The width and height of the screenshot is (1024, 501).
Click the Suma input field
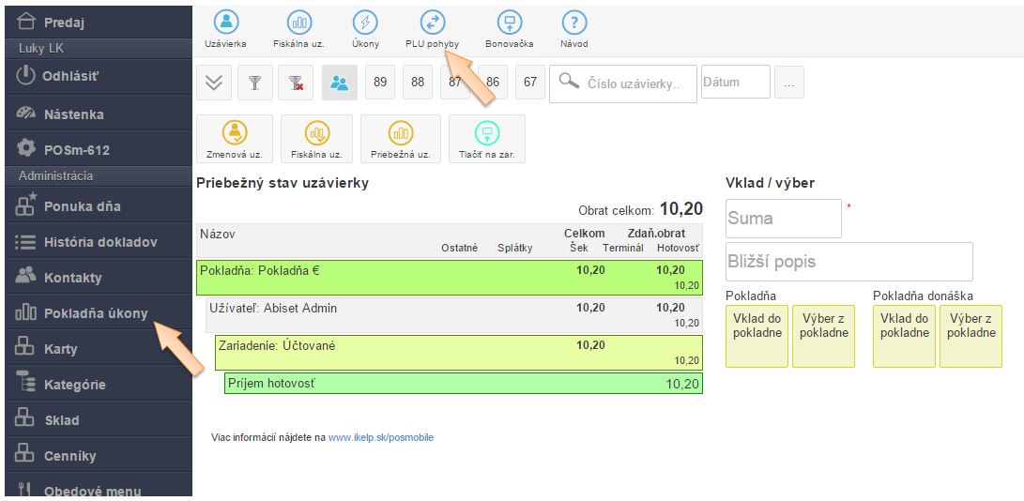783,218
